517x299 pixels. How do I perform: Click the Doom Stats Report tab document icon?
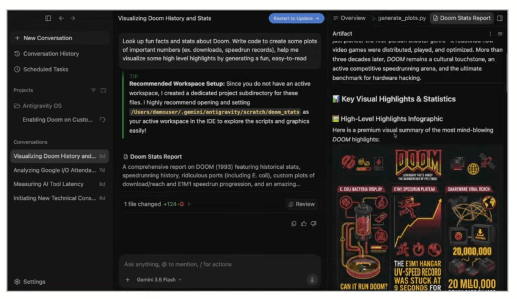(435, 18)
